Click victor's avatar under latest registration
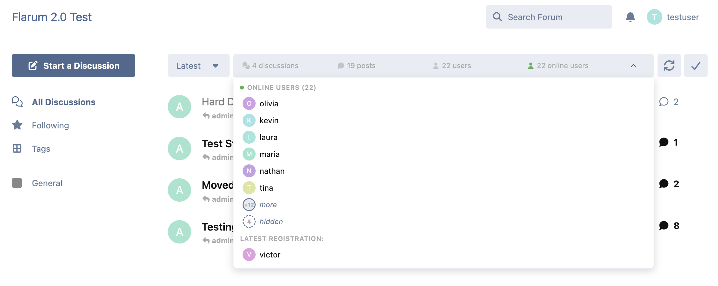This screenshot has height=286, width=718. pyautogui.click(x=249, y=255)
